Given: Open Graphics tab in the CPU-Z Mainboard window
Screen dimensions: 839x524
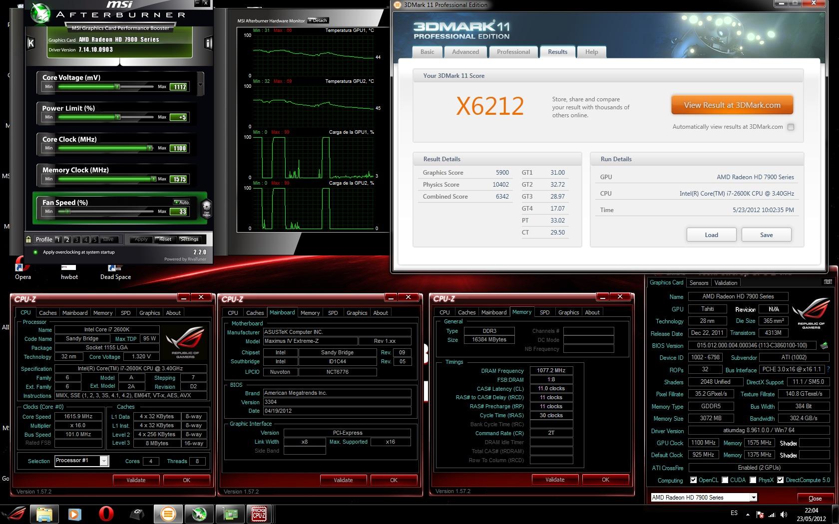Looking at the screenshot, I should pos(357,313).
